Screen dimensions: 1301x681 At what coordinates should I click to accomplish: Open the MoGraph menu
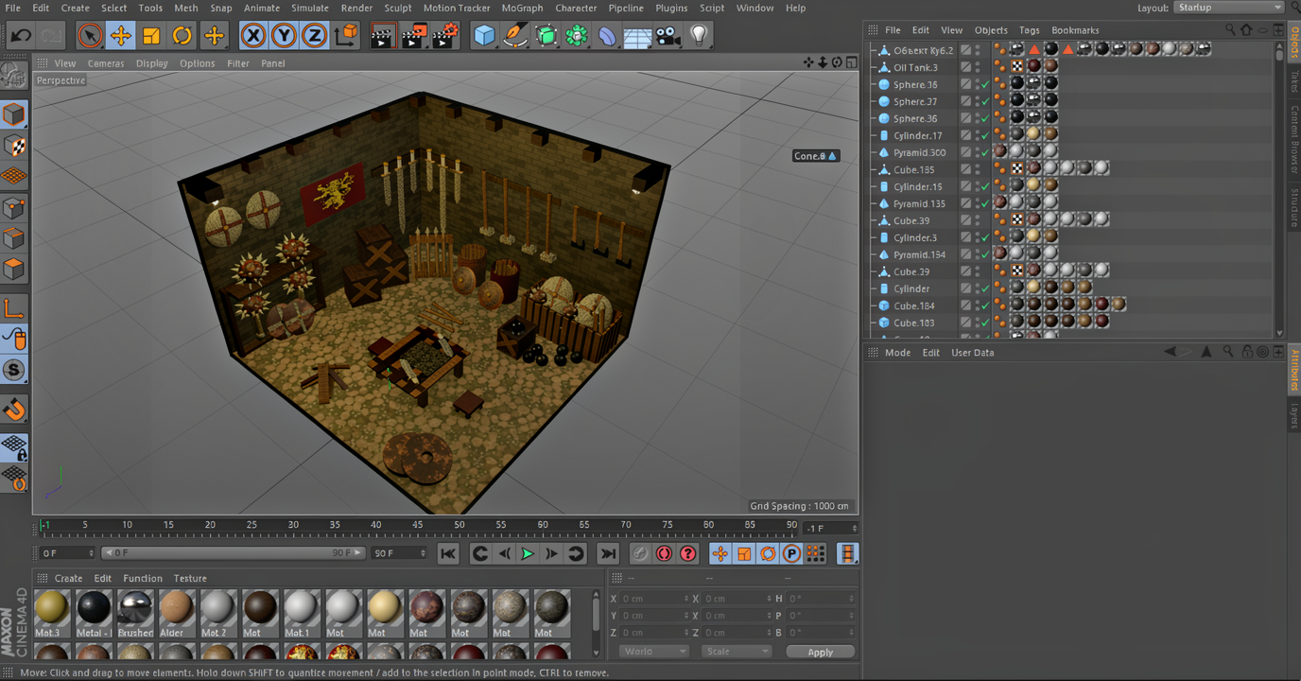[x=522, y=8]
